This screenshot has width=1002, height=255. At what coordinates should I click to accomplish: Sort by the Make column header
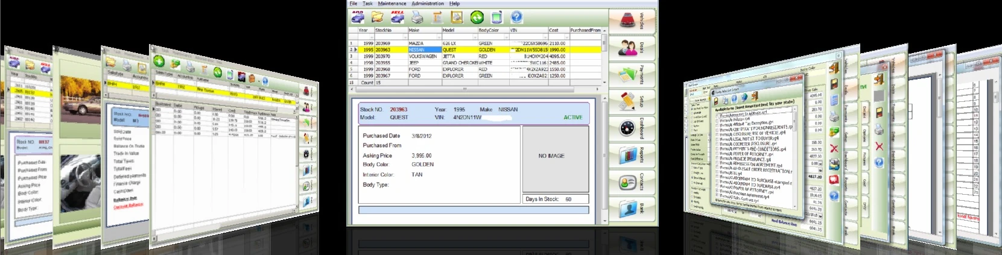point(425,30)
